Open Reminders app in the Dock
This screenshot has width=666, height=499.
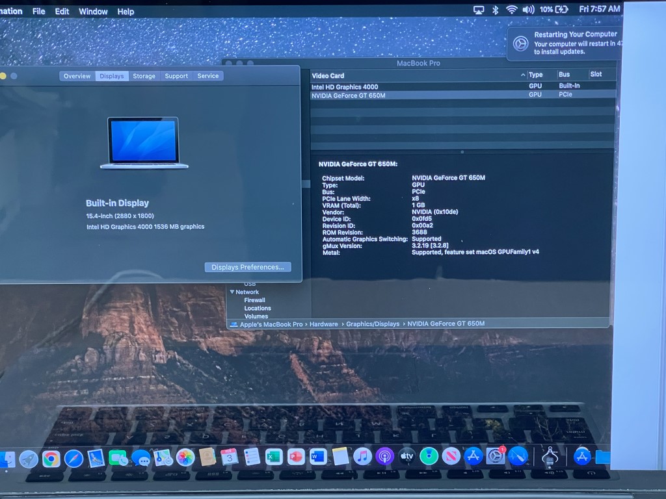click(x=252, y=457)
